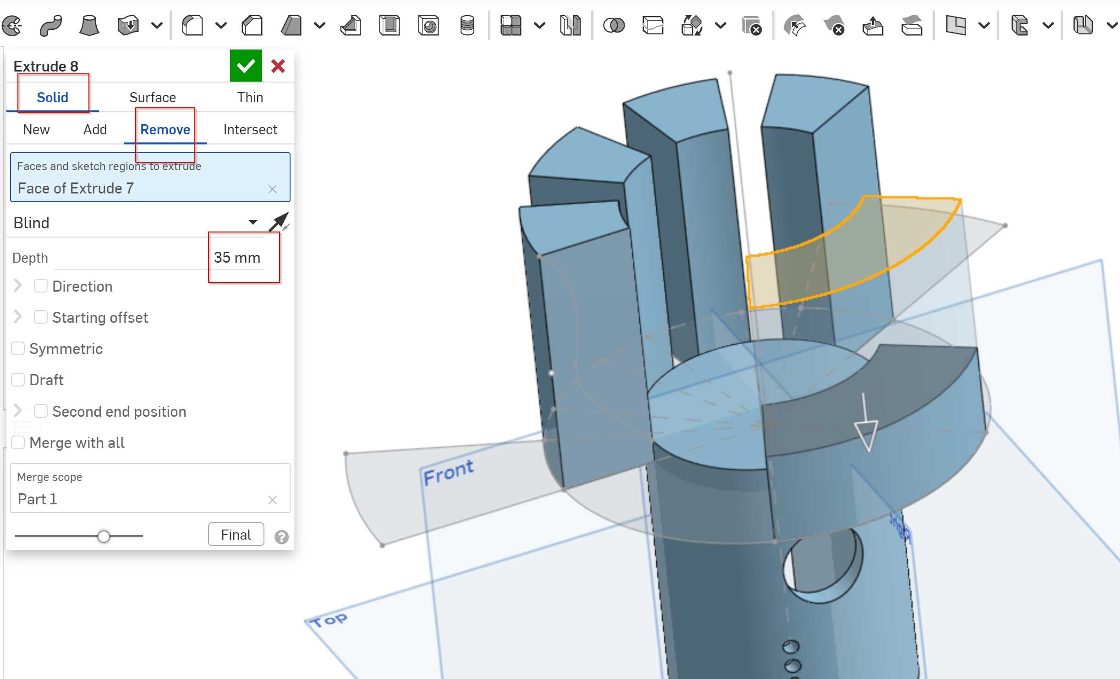This screenshot has height=679, width=1120.
Task: Click the Final button
Action: point(234,535)
